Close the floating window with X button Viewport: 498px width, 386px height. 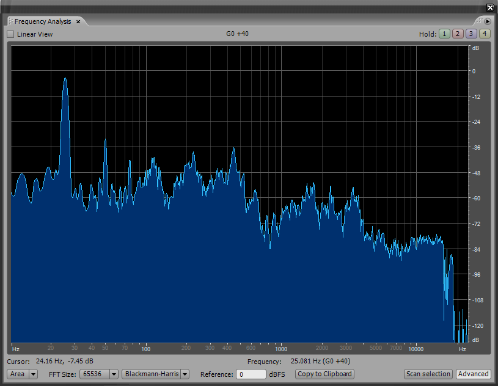489,7
